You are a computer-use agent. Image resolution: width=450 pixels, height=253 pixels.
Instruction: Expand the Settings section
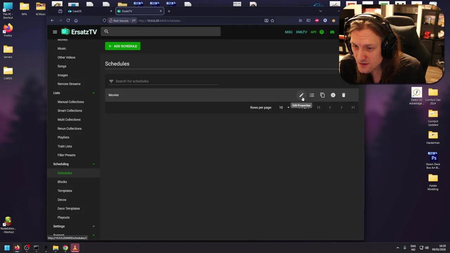tap(94, 226)
